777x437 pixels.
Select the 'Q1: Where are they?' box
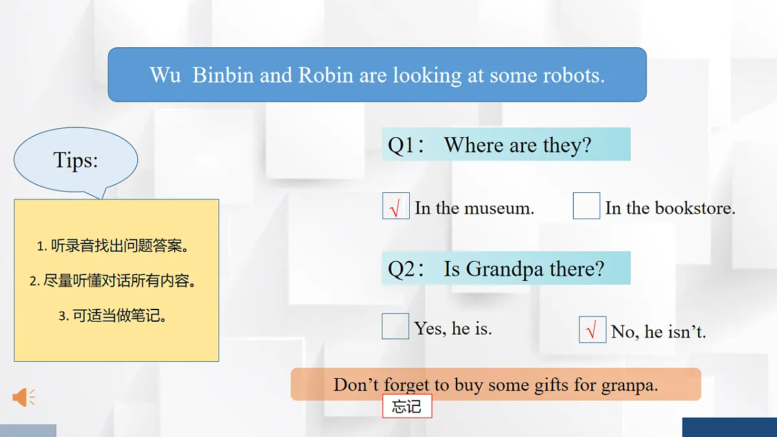point(506,144)
